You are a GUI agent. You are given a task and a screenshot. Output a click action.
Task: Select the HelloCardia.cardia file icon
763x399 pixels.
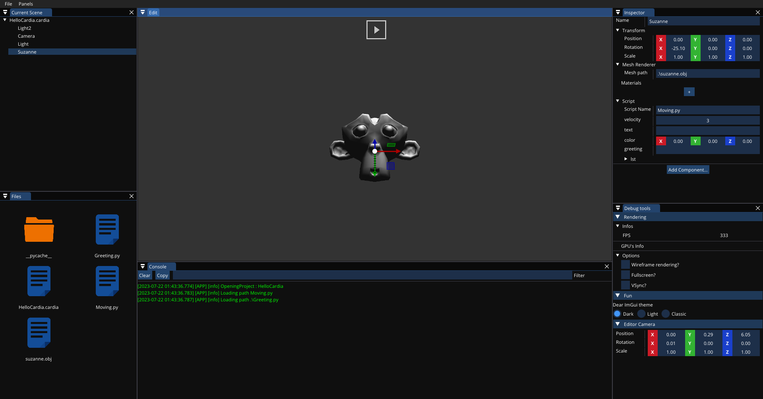(39, 281)
